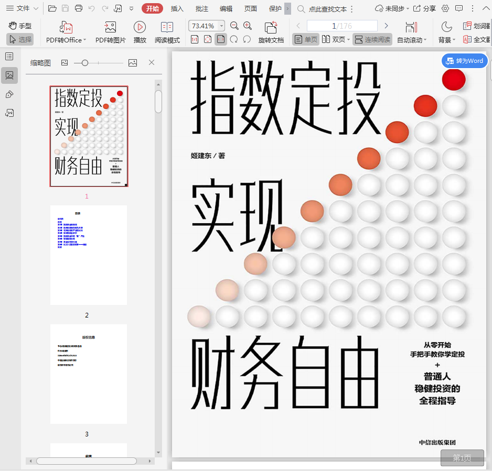Click the thumbnail panel horizontal scrollbar
The height and width of the screenshot is (471, 492).
coord(87,461)
